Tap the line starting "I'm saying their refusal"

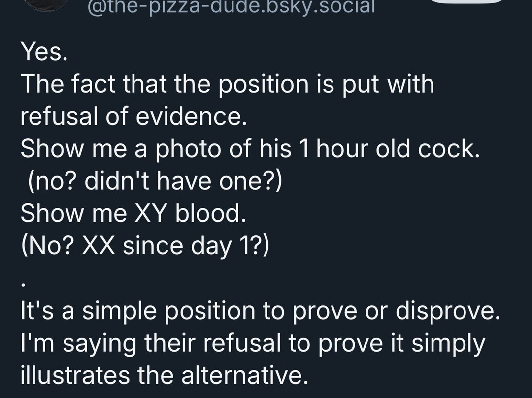click(253, 343)
